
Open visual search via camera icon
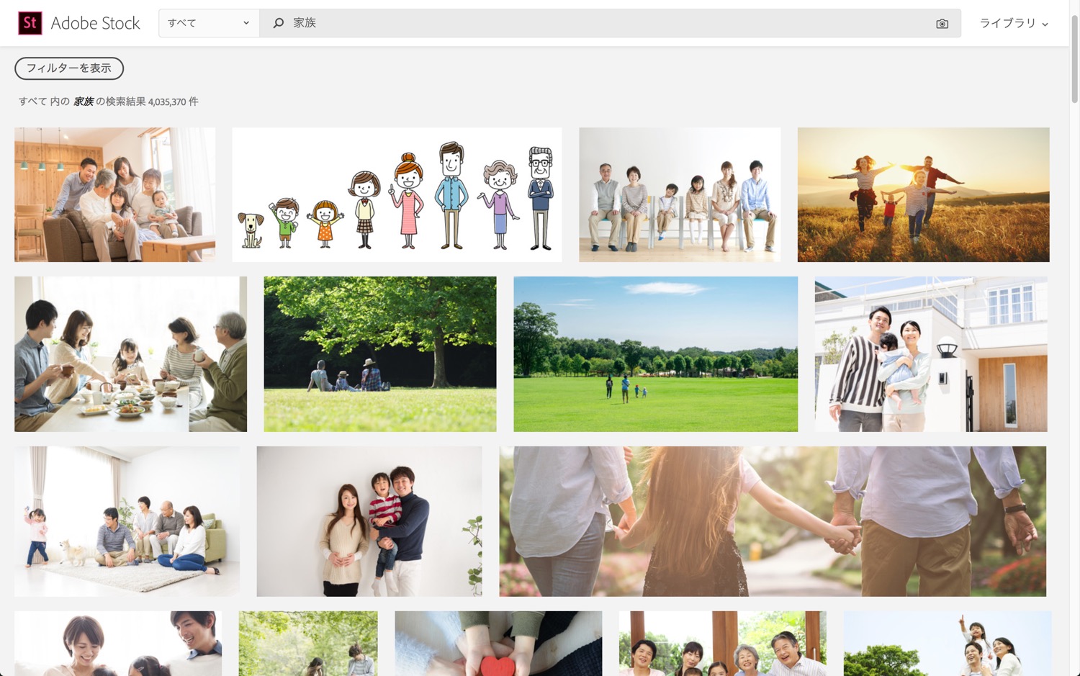(x=942, y=24)
